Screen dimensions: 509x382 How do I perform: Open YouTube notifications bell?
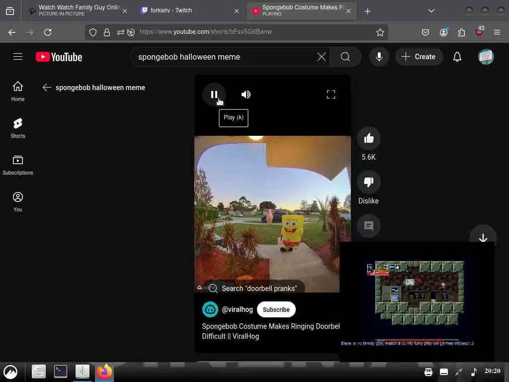tap(457, 57)
